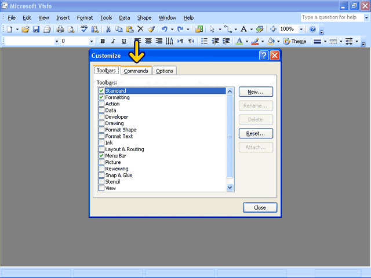Click the Save icon in the toolbar
This screenshot has width=371, height=278.
point(36,29)
